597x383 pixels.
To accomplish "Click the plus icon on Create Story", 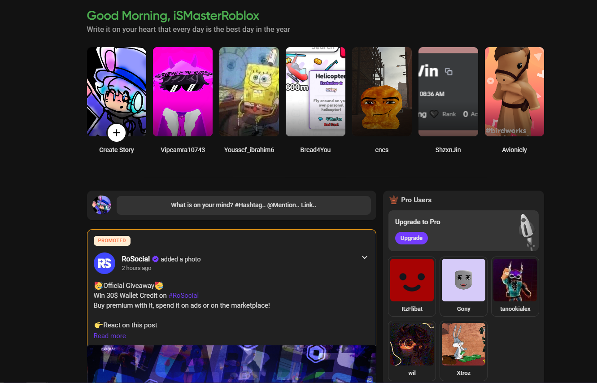I will 117,133.
